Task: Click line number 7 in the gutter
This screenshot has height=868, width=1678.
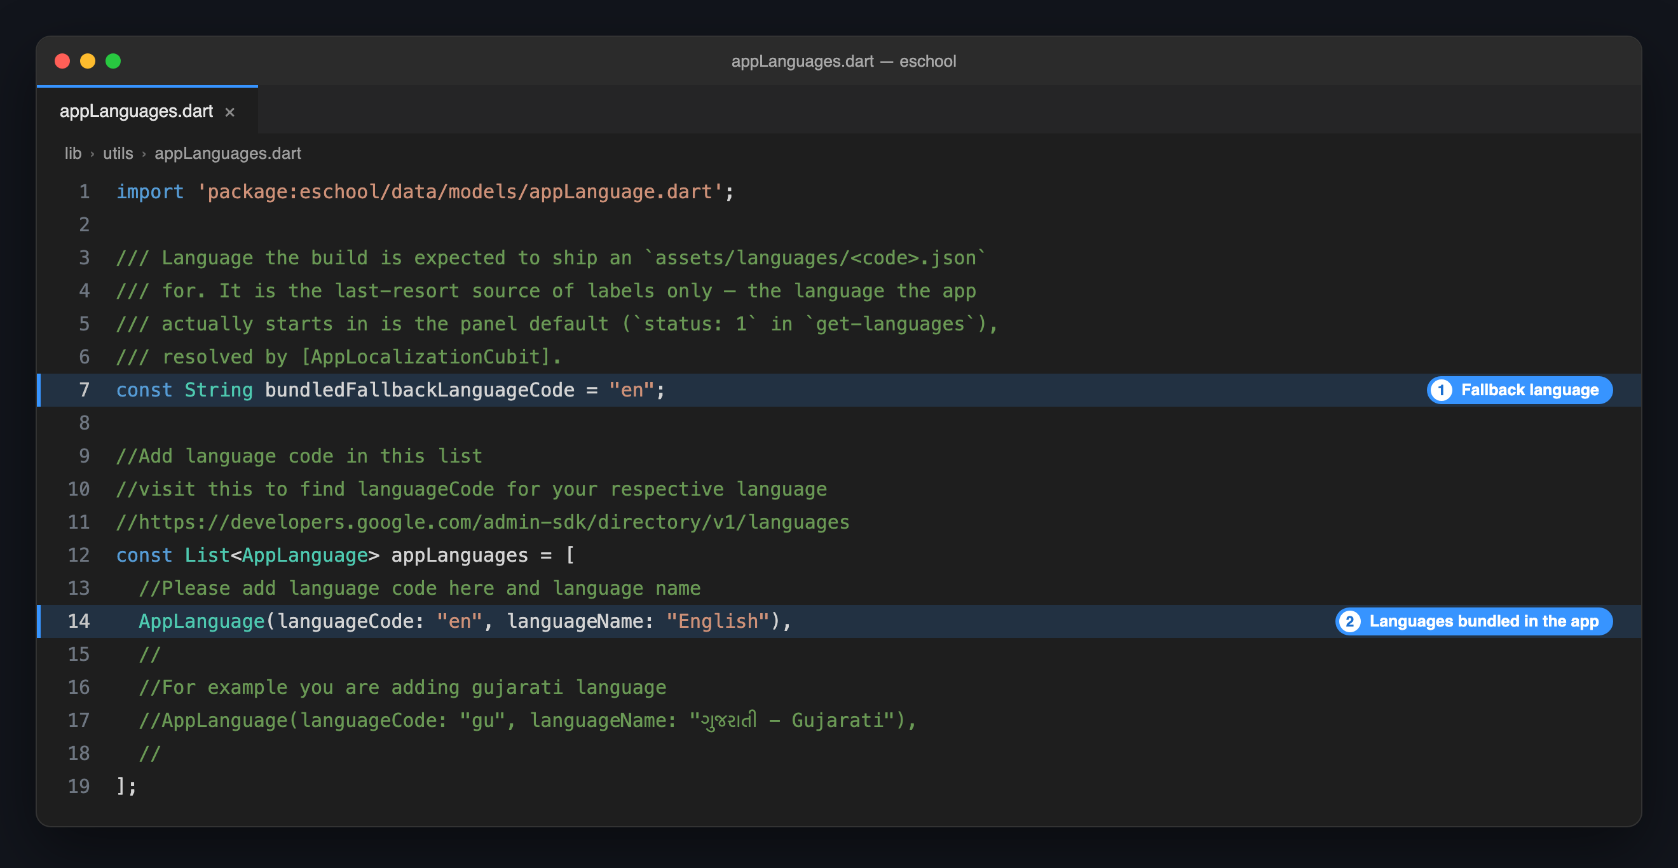Action: [85, 390]
